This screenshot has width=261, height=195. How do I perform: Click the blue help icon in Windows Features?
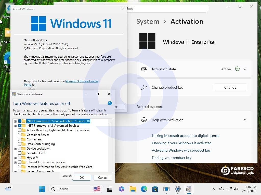(110, 103)
